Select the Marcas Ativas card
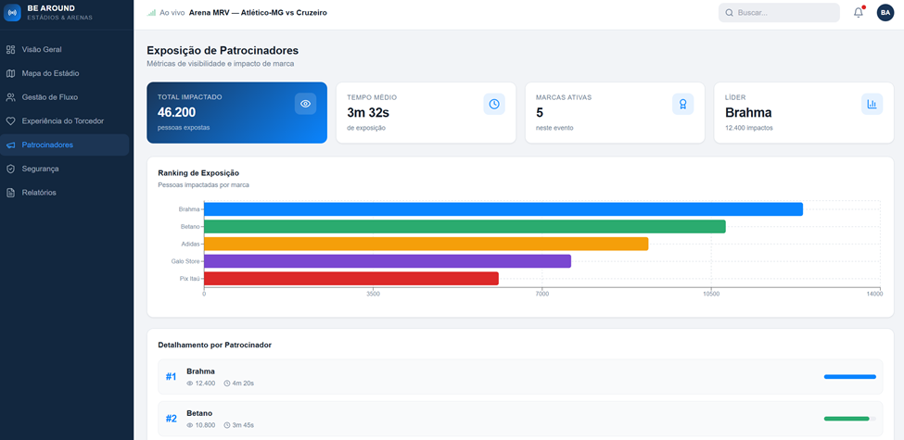The image size is (904, 440). [x=615, y=112]
